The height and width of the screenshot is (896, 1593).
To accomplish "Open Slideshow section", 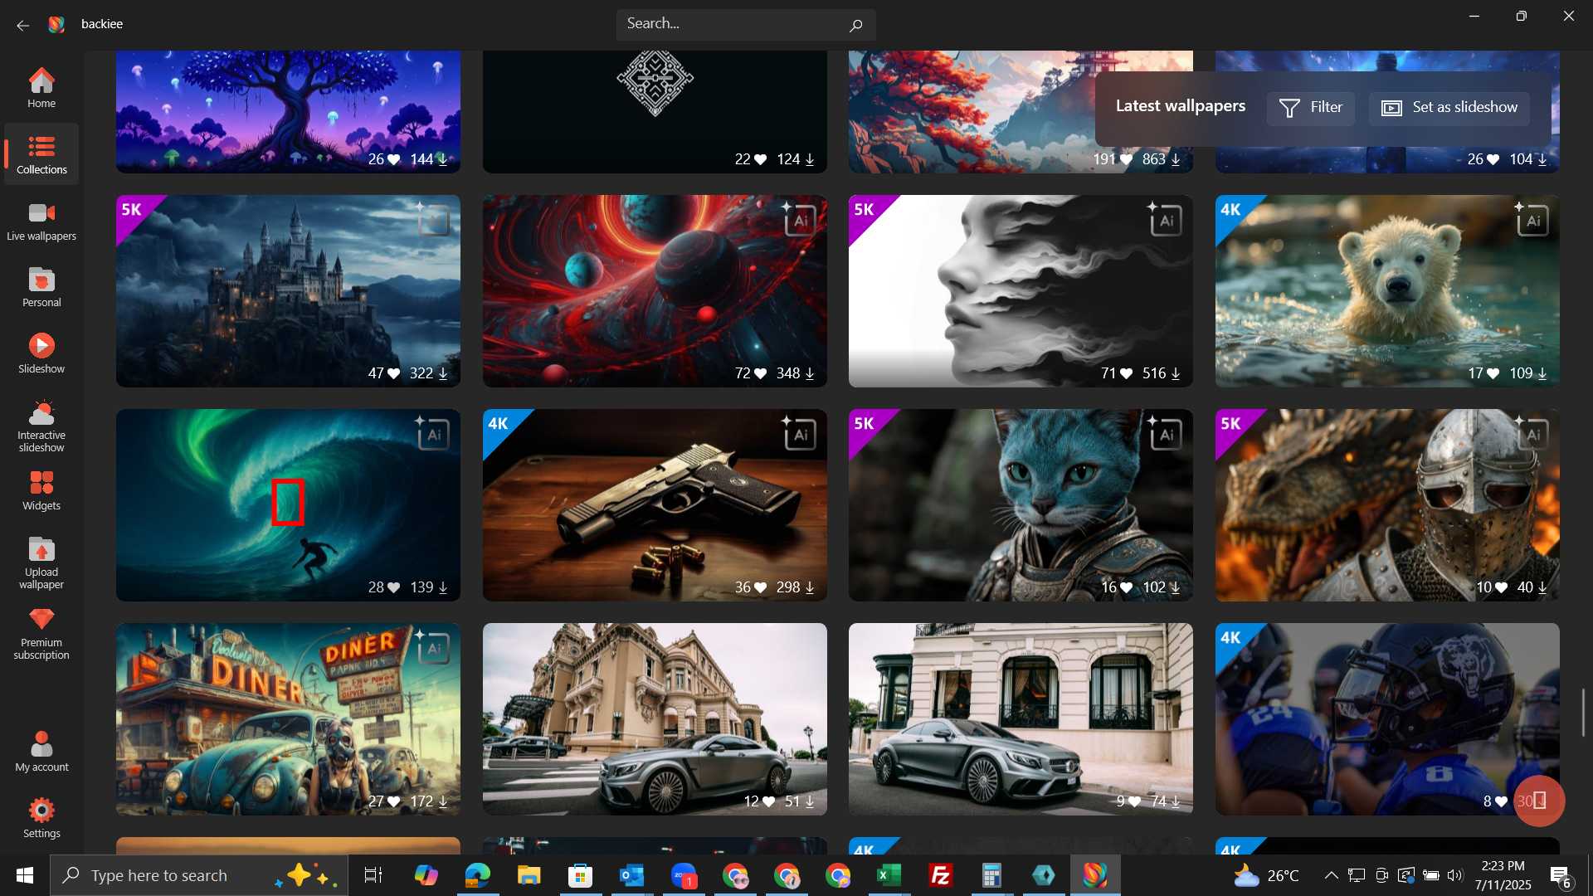I will pyautogui.click(x=41, y=354).
